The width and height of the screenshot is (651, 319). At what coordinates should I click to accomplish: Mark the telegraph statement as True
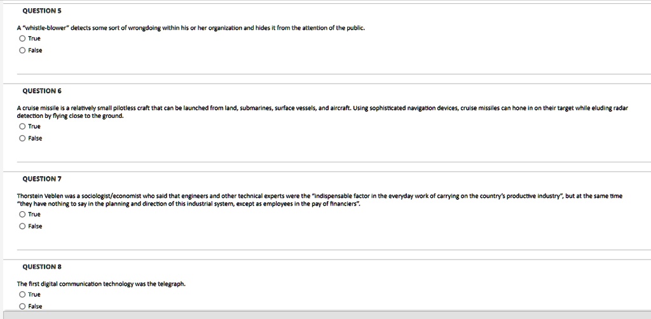click(22, 294)
